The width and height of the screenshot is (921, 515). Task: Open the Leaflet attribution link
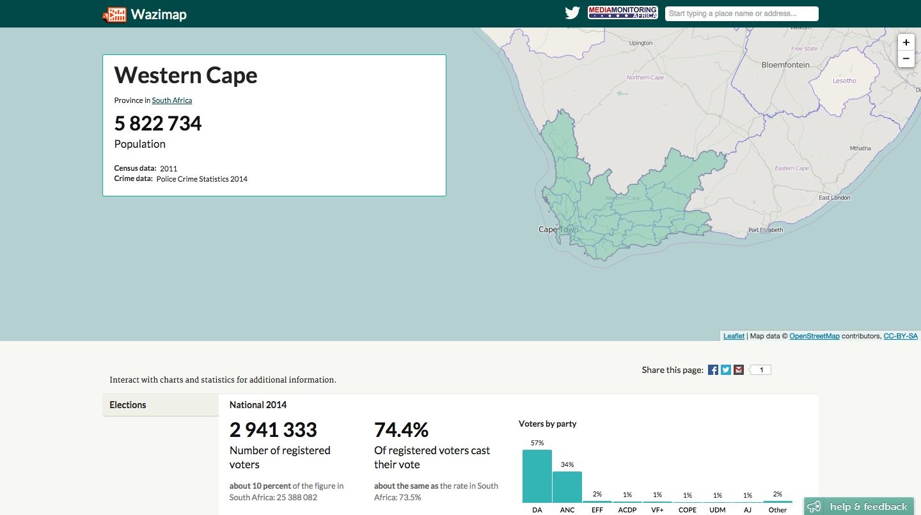(733, 335)
